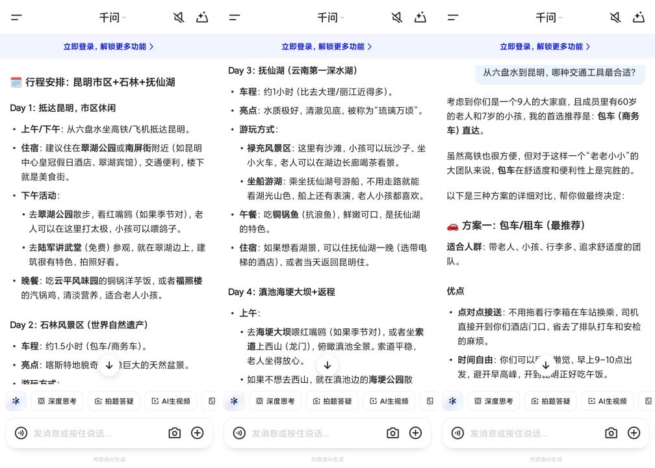655x468 pixels.
Task: Tap heading Day 3: 抚仙湖
Action: [x=292, y=70]
